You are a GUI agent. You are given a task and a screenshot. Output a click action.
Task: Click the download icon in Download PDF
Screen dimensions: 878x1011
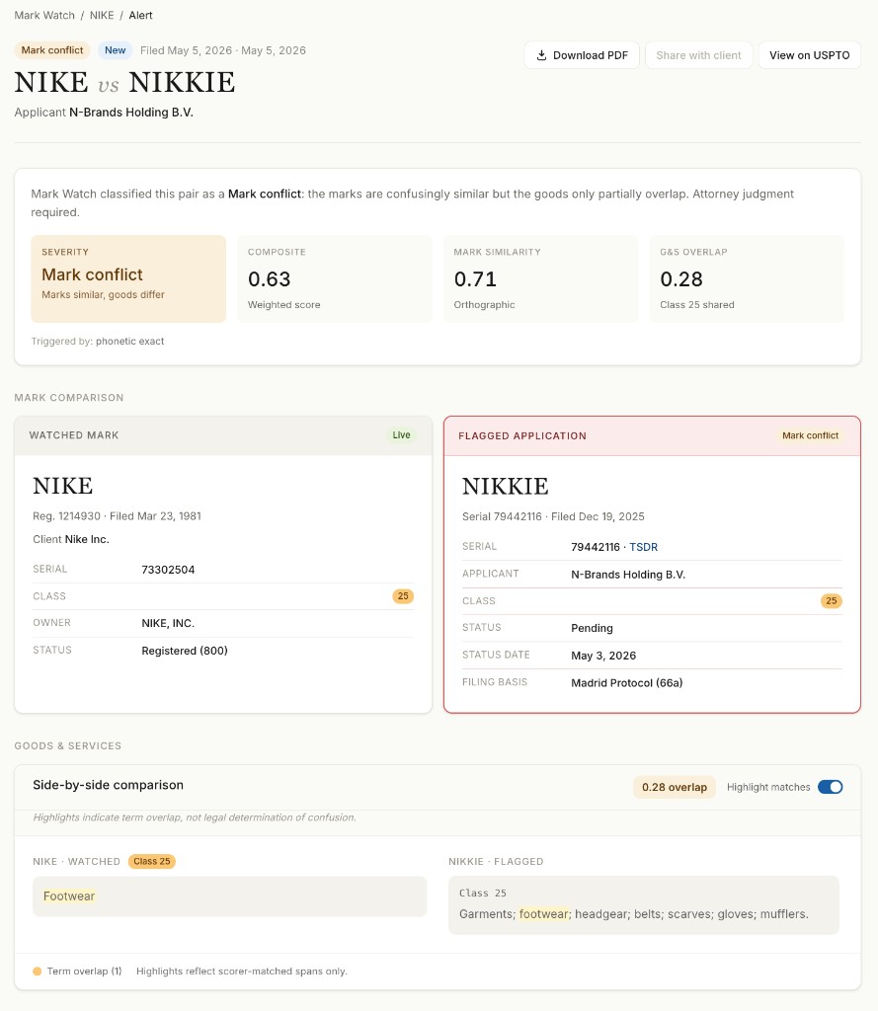click(541, 55)
